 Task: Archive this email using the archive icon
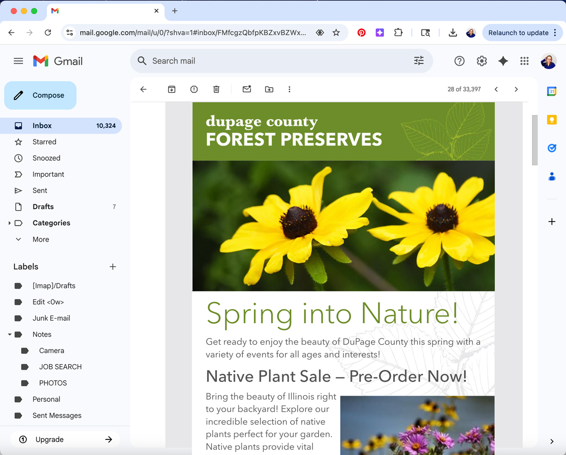[x=172, y=89]
